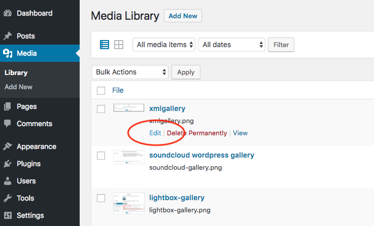
Task: Click the Pages icon in sidebar
Action: [8, 106]
